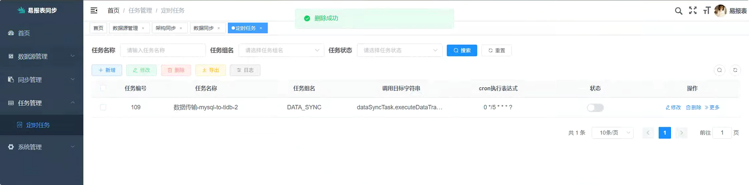This screenshot has height=185, width=749.
Task: Click the blue 搜索 button
Action: (x=462, y=50)
